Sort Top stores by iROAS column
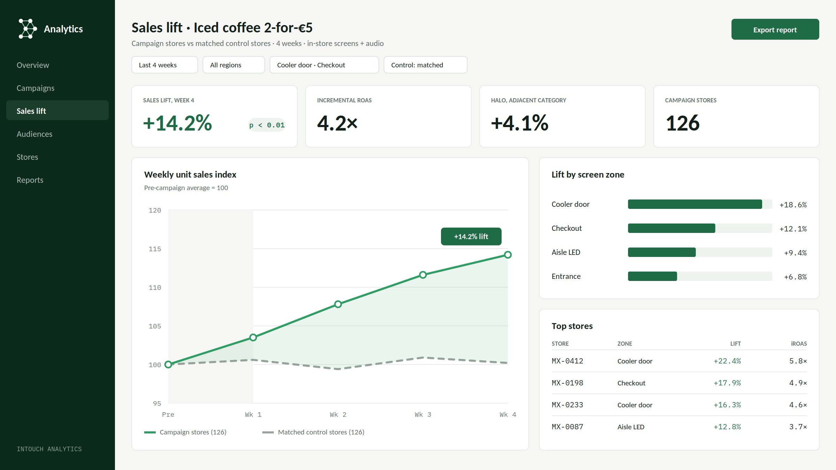Image resolution: width=836 pixels, height=470 pixels. pyautogui.click(x=799, y=344)
